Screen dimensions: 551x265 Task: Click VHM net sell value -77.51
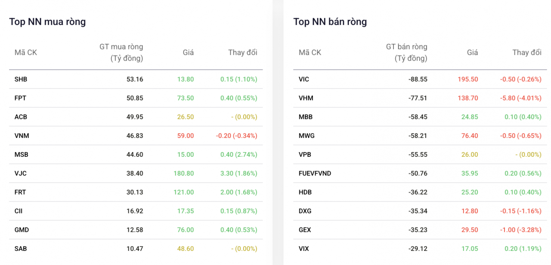(418, 98)
